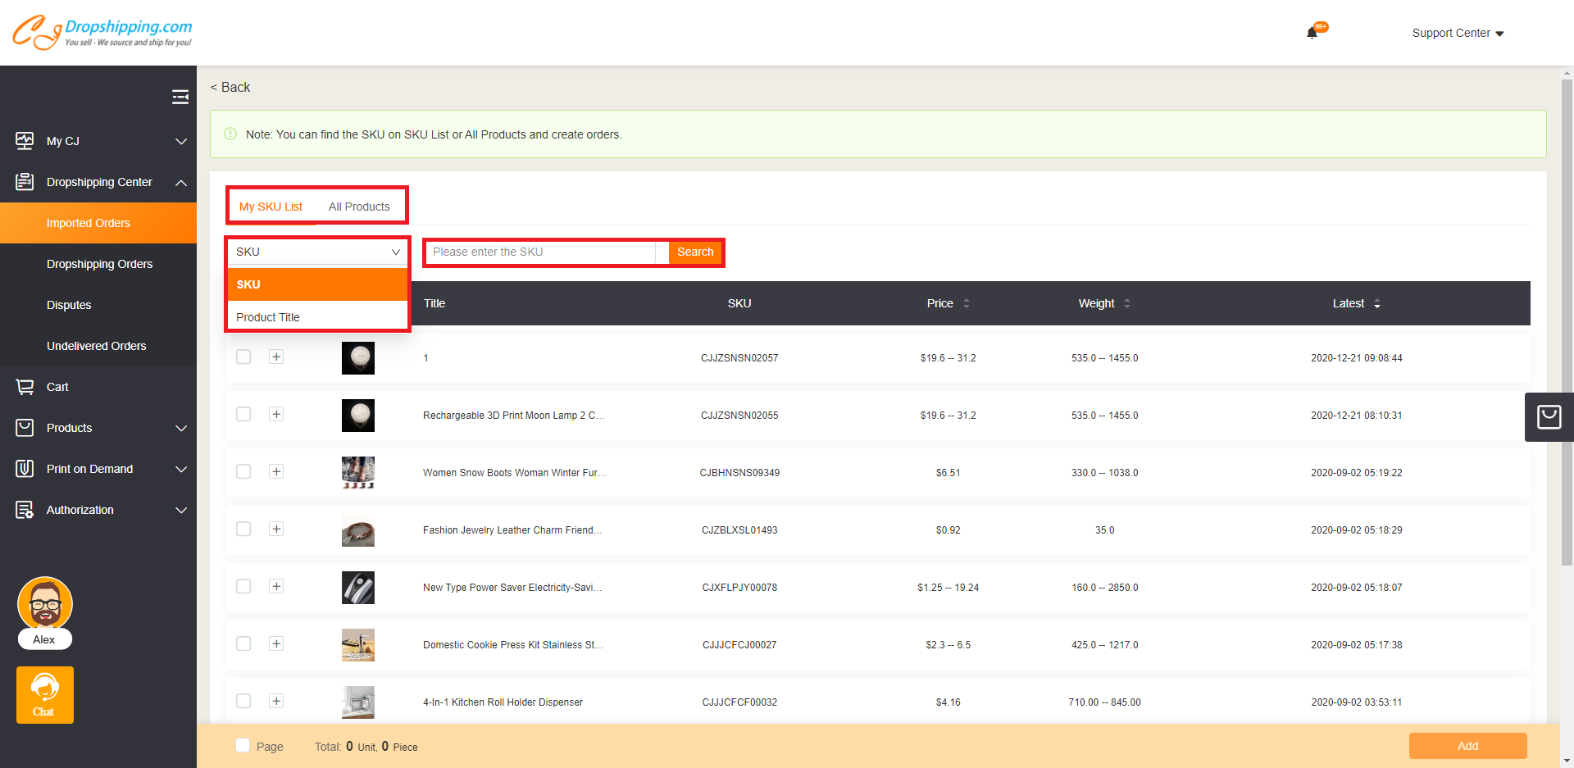Open My CJ from the sidebar icon
The image size is (1574, 768).
(x=24, y=140)
